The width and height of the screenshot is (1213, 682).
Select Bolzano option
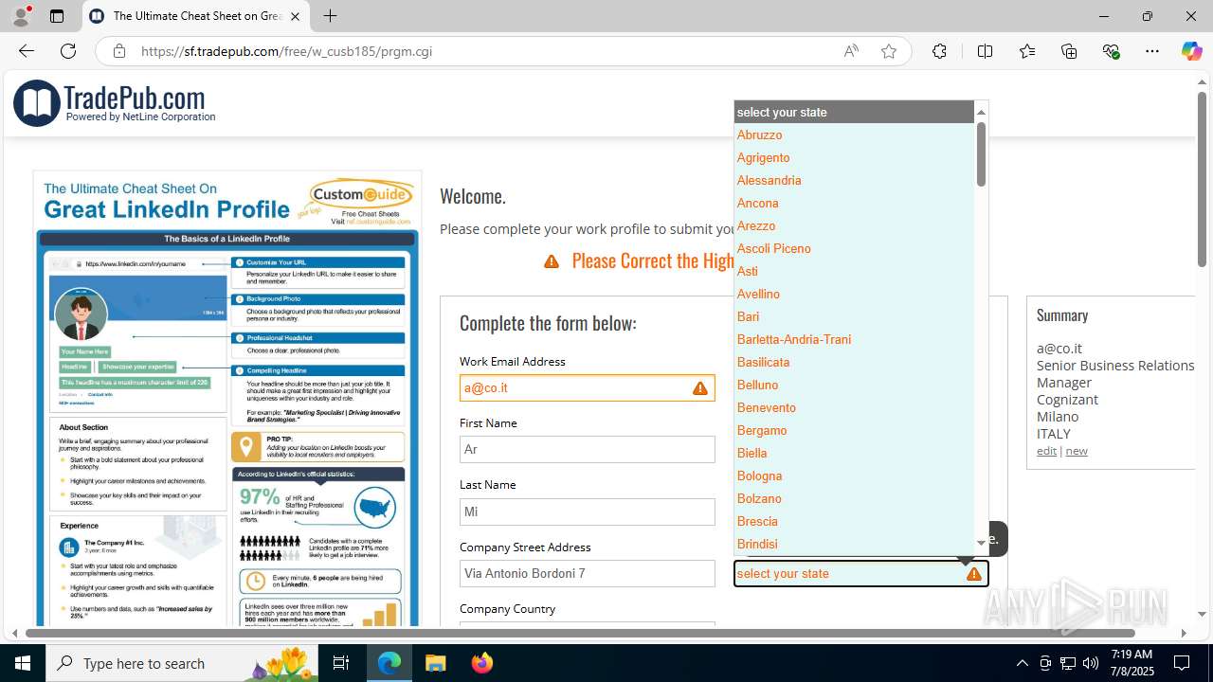[854, 498]
